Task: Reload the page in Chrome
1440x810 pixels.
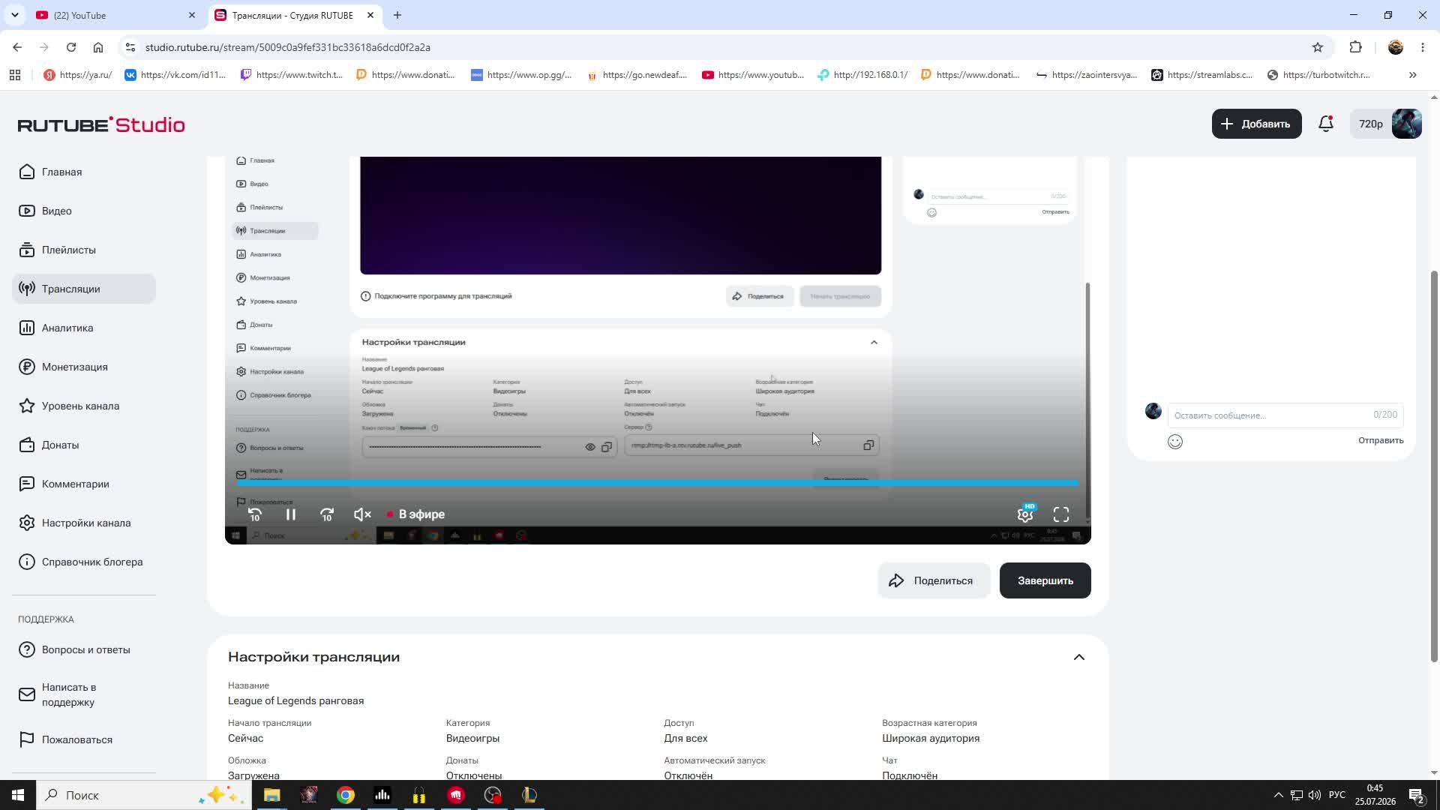Action: coord(71,47)
